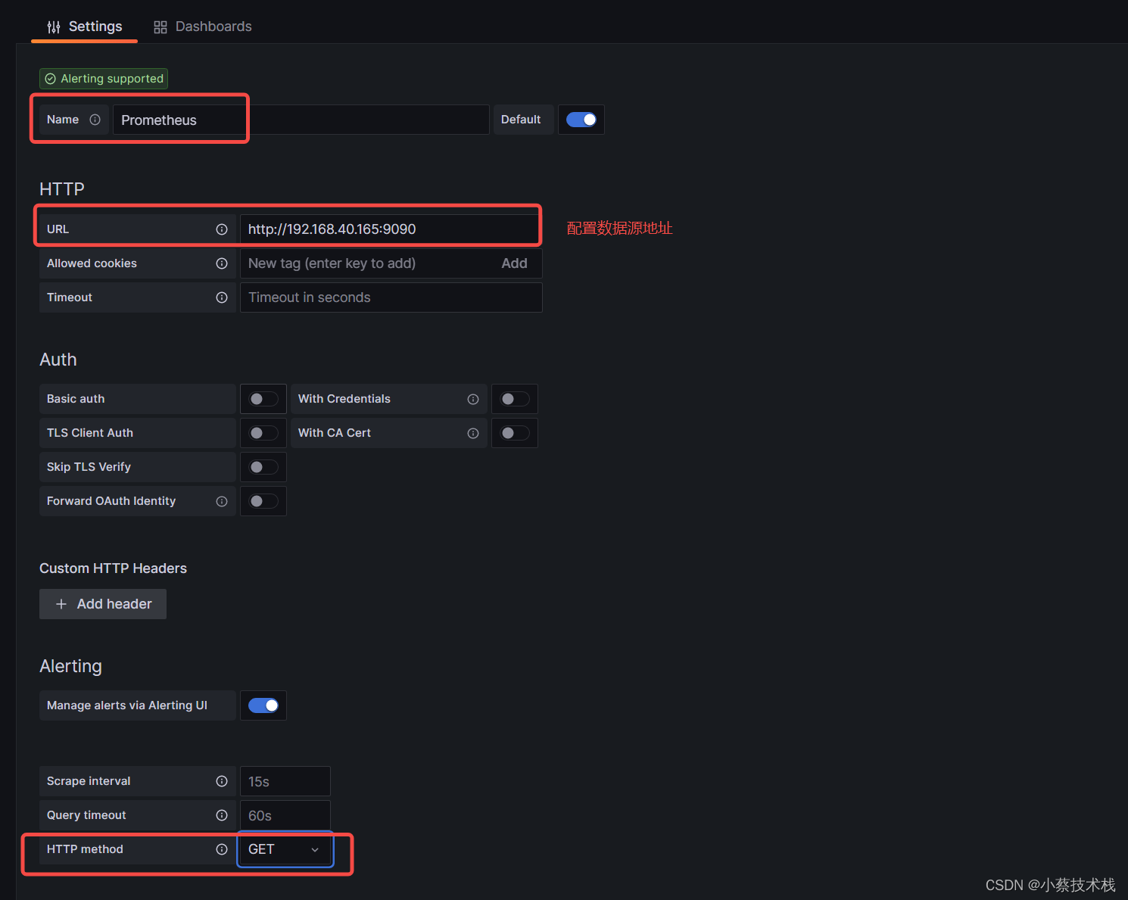Screen dimensions: 1128x900
Task: Click the Prometheus name input field
Action: point(301,120)
